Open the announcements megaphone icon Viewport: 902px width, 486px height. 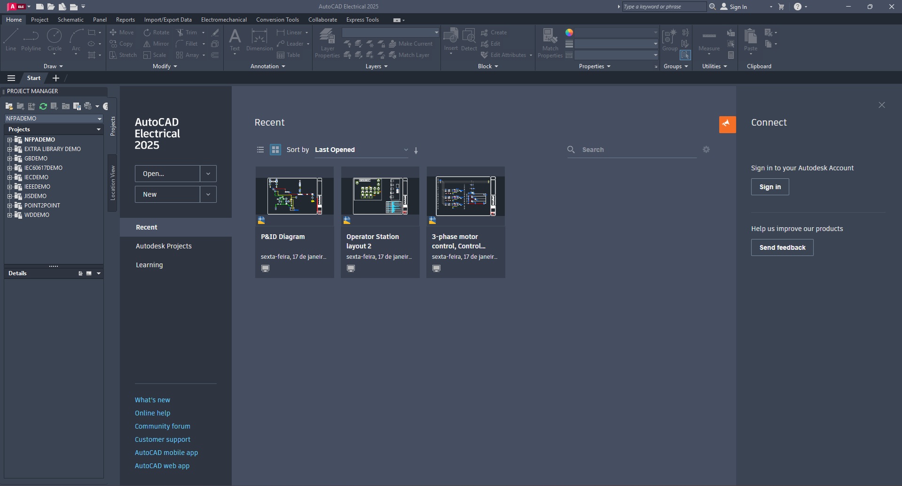[x=727, y=125]
